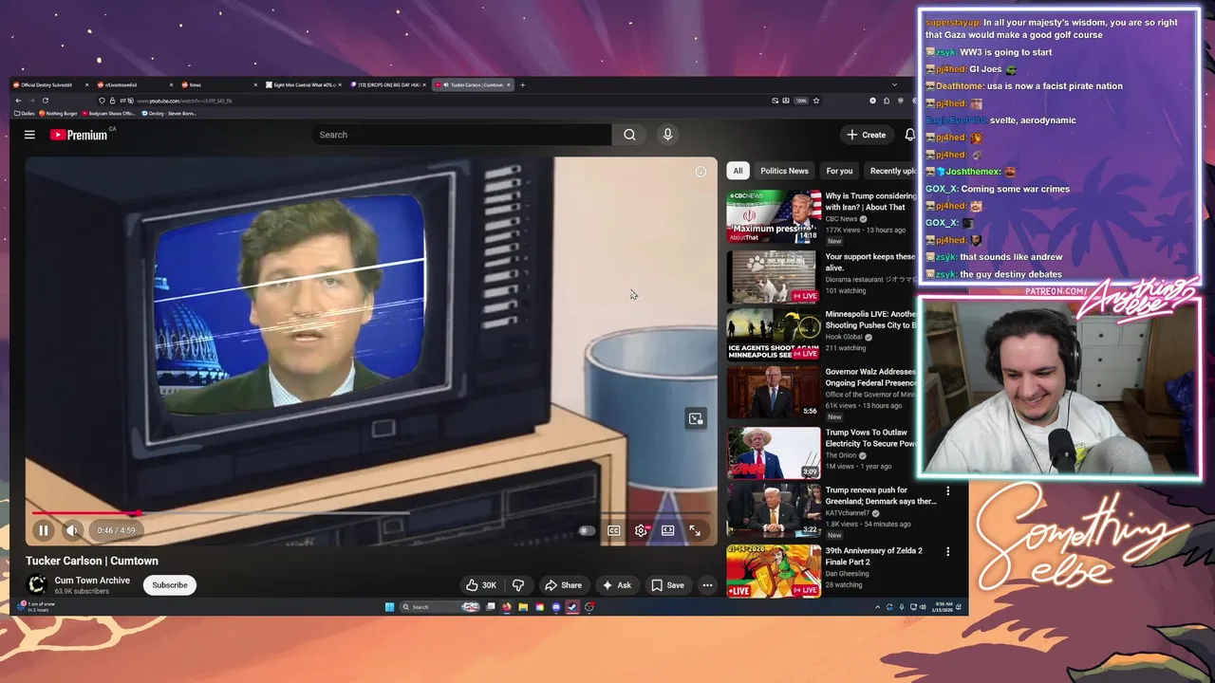Reload the page with browser refresh icon
The height and width of the screenshot is (683, 1215).
click(x=45, y=101)
